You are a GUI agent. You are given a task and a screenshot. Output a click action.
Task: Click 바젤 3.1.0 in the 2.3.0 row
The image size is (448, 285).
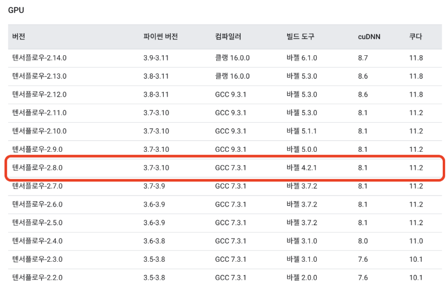point(302,259)
